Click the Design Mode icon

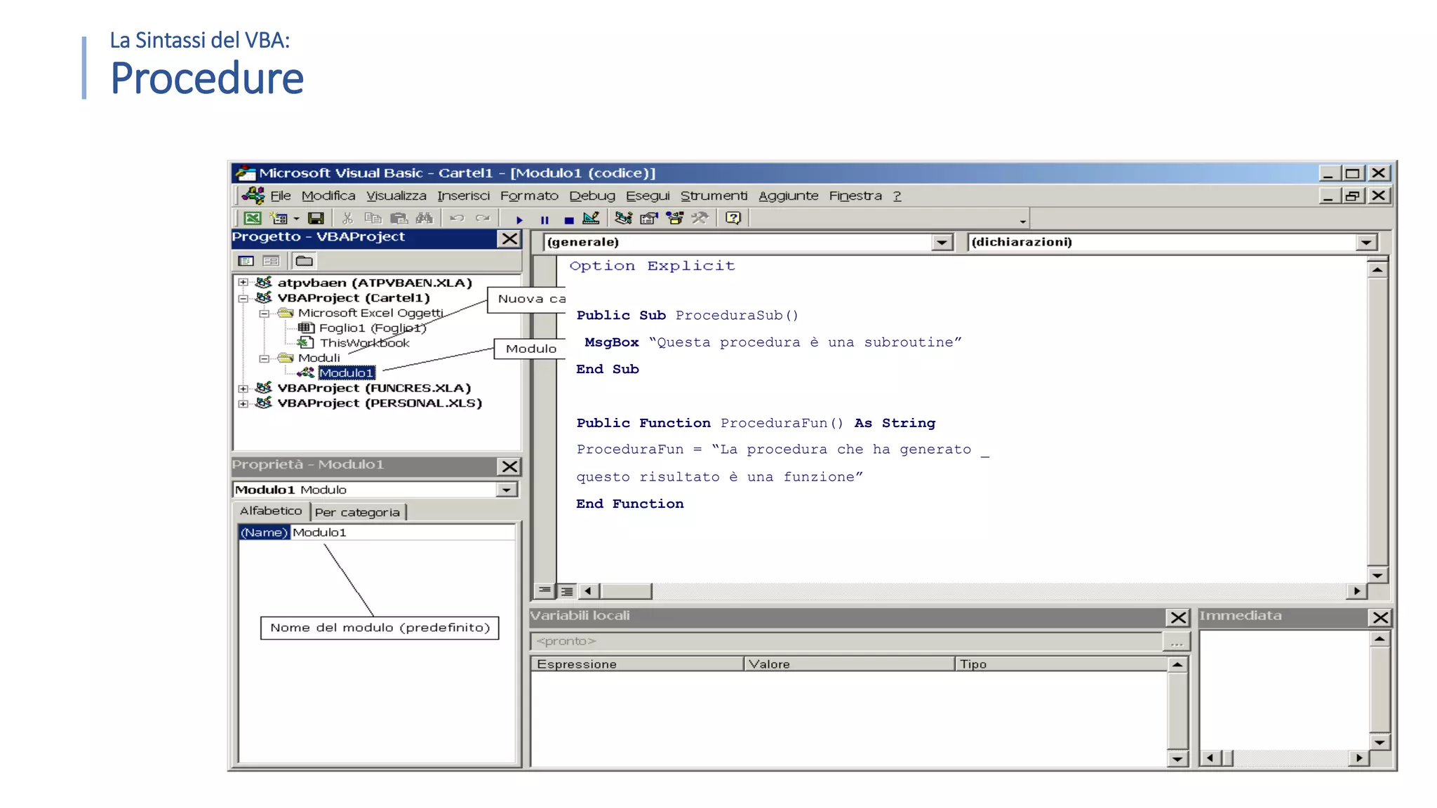[591, 219]
